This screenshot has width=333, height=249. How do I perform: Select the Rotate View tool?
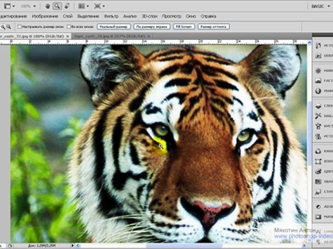(x=67, y=6)
